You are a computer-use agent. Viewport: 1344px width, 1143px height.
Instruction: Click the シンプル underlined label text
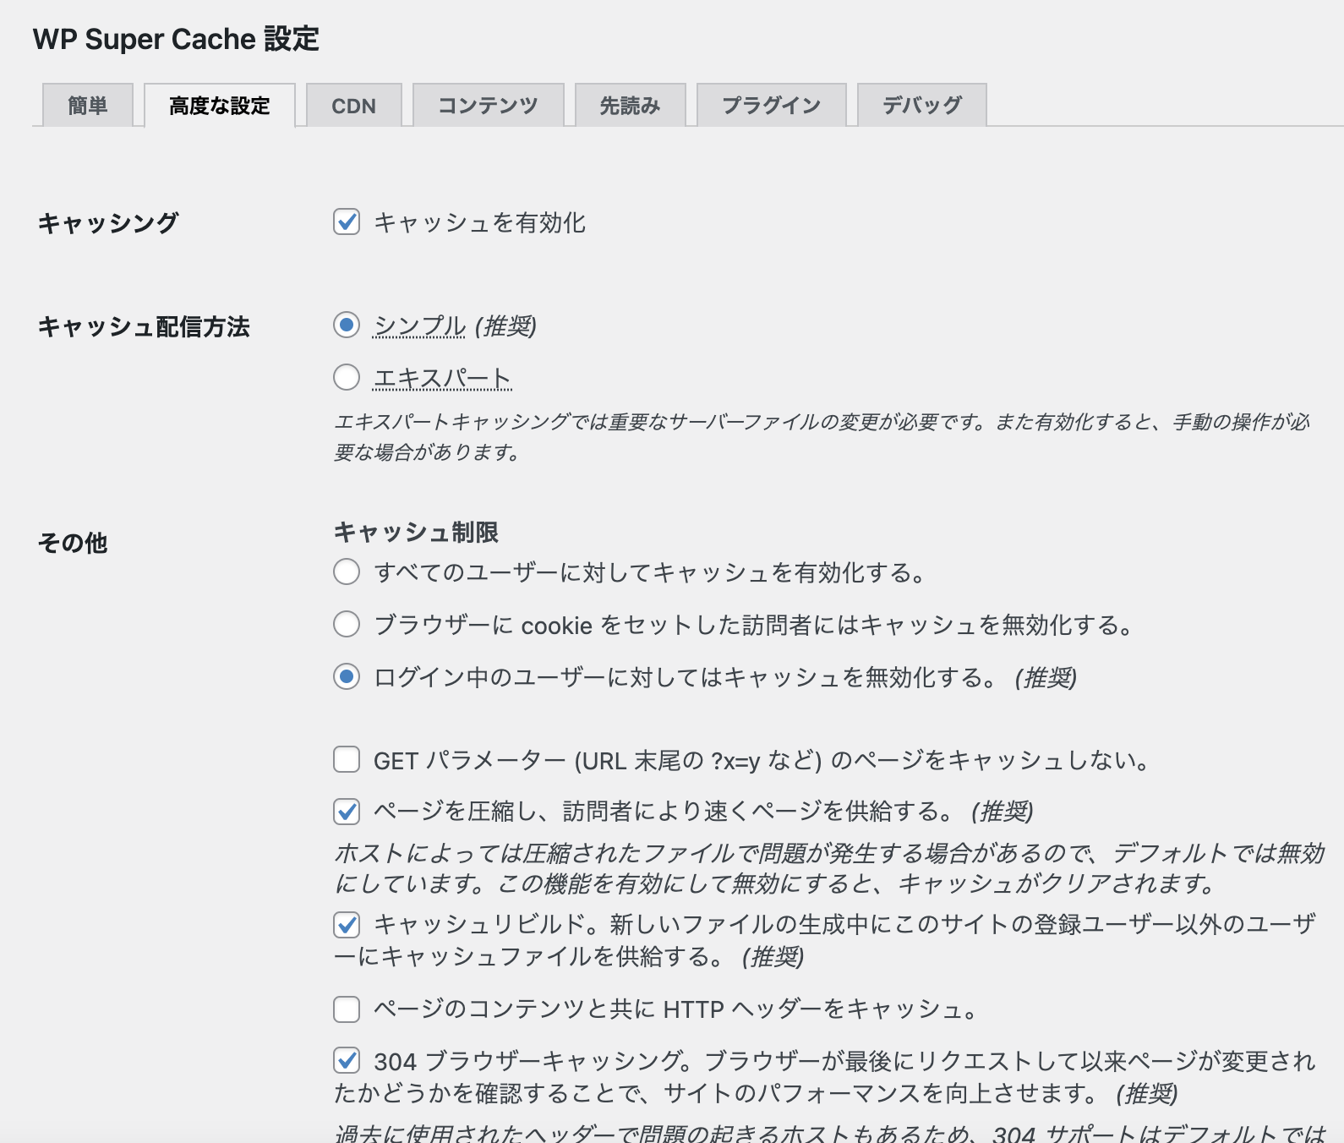coord(419,325)
